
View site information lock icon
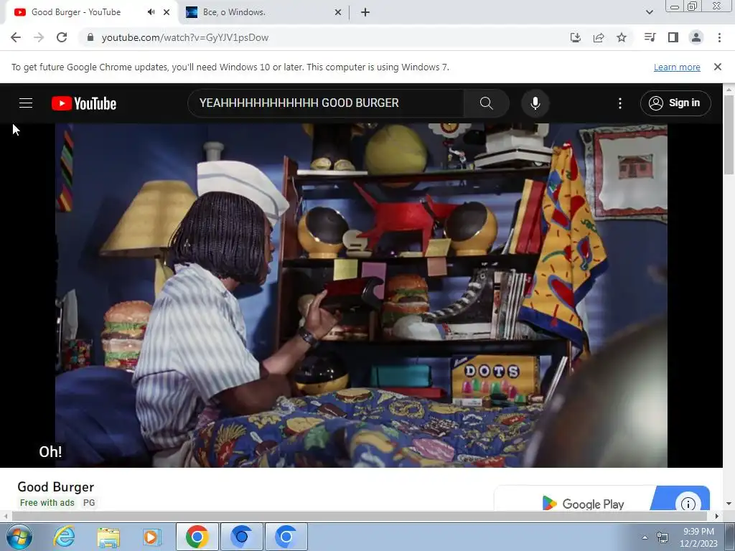coord(90,37)
